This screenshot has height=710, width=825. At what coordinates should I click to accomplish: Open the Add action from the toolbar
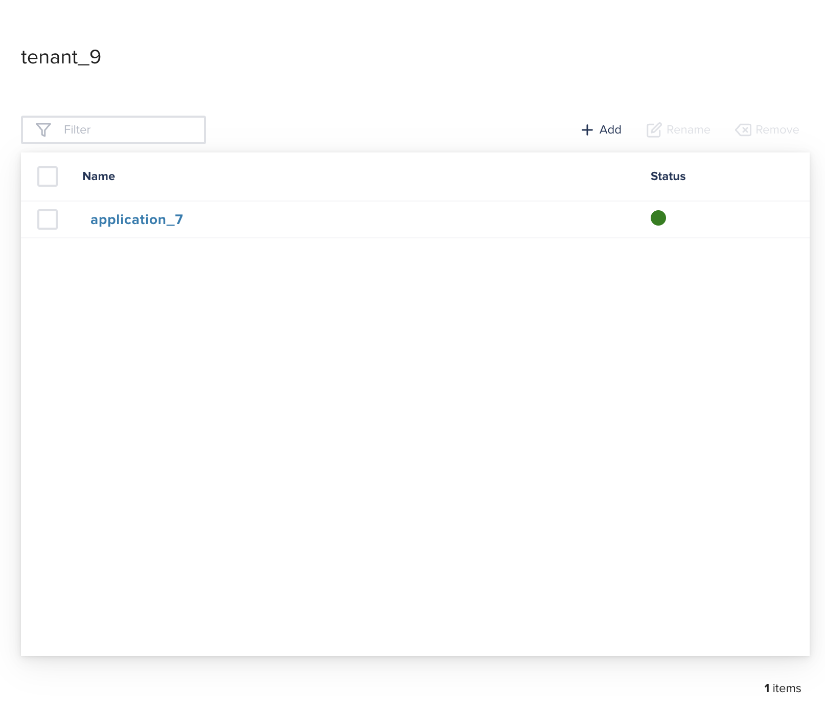click(602, 129)
